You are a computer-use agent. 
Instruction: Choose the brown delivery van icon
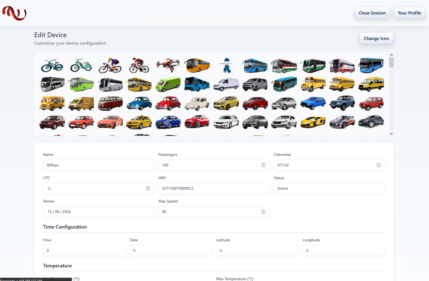[81, 103]
